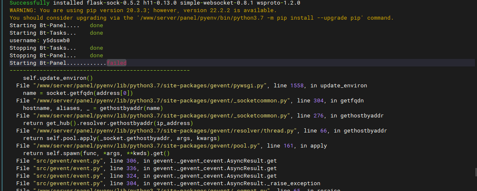The width and height of the screenshot is (477, 191).
Task: Click the pip version 20.3.3 WARNING line
Action: pyautogui.click(x=143, y=10)
